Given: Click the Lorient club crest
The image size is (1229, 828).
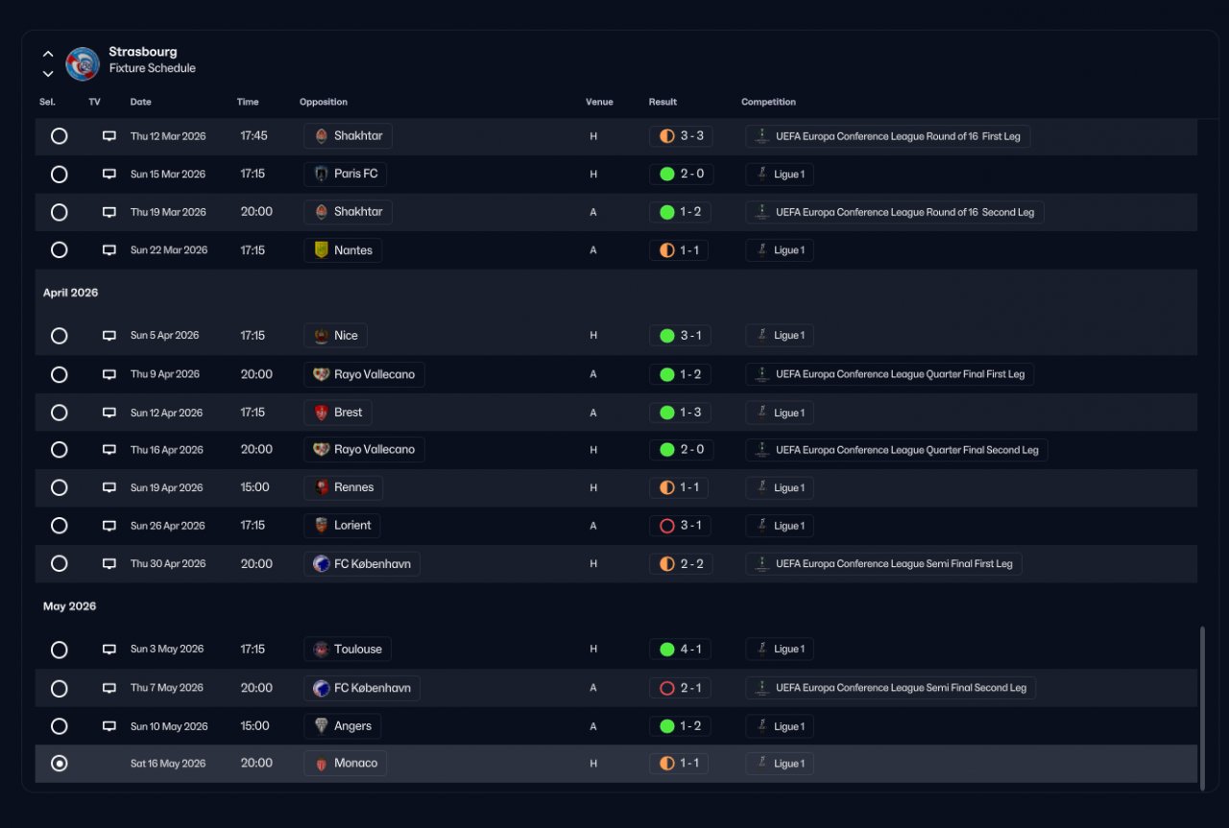Looking at the screenshot, I should pos(321,526).
